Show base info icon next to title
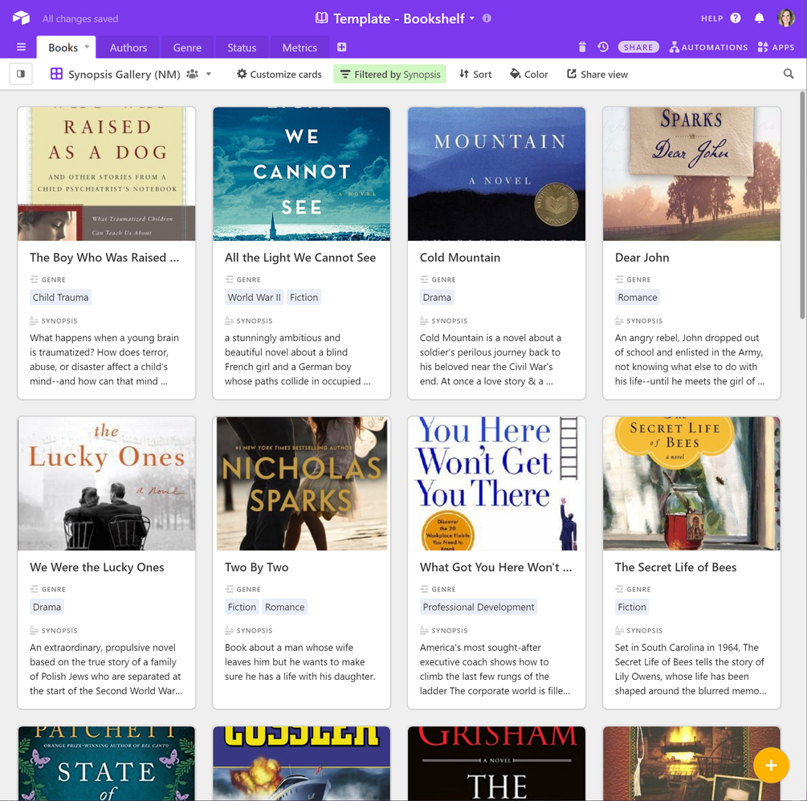The height and width of the screenshot is (801, 807). 487,18
